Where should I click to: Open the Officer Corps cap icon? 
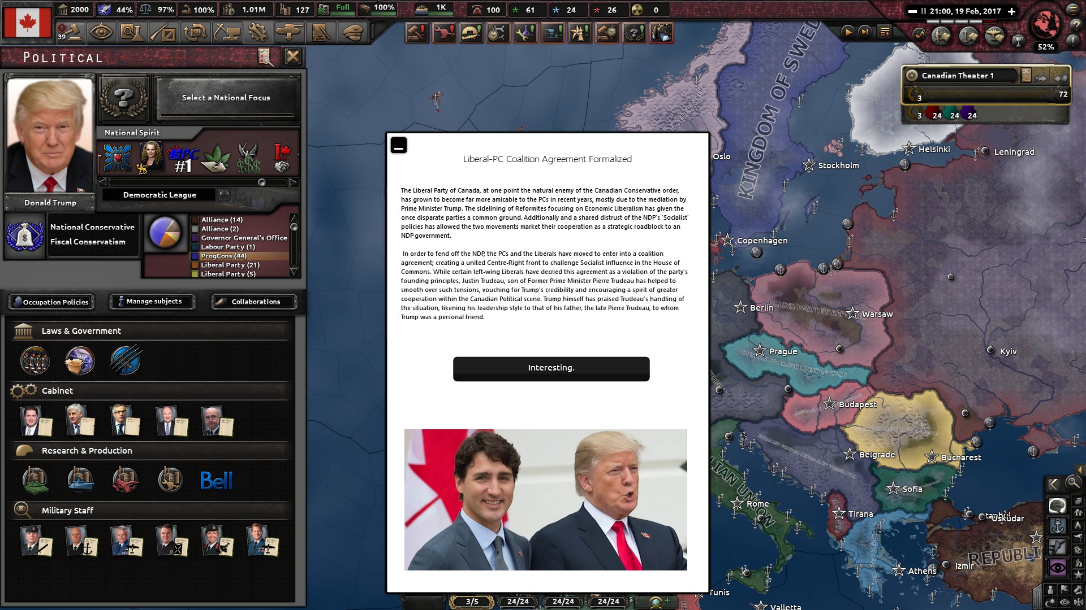(352, 33)
